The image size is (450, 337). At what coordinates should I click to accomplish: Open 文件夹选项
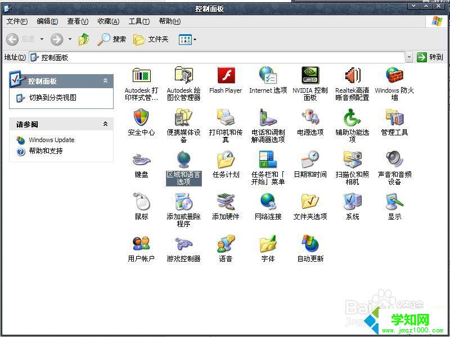pos(310,206)
